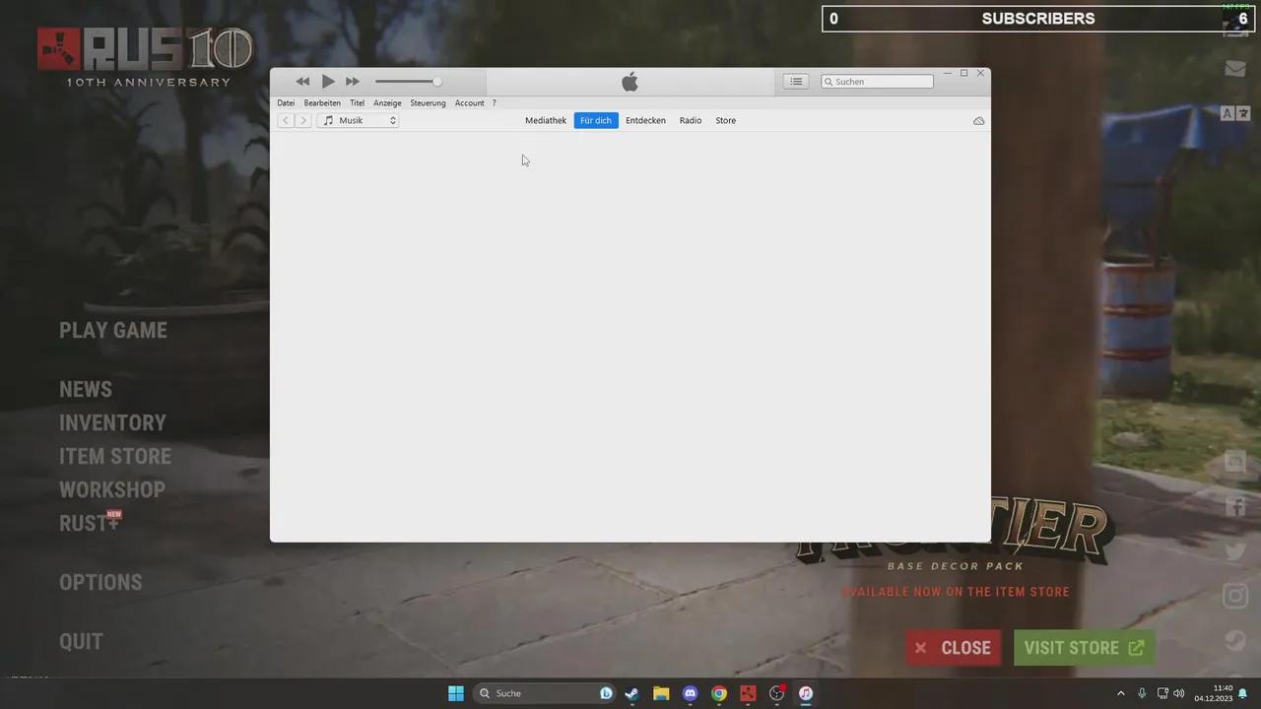Open INVENTORY in the Rust menu
Image resolution: width=1261 pixels, height=709 pixels.
[112, 423]
